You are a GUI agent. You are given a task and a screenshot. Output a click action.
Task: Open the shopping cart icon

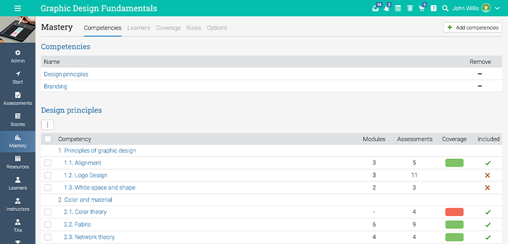[x=422, y=8]
